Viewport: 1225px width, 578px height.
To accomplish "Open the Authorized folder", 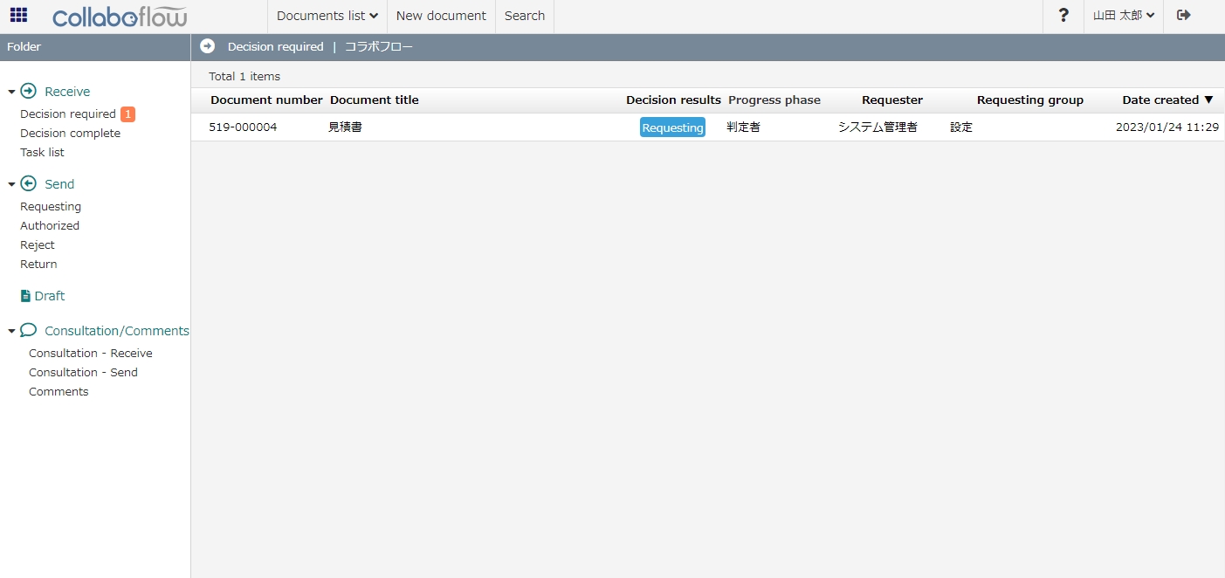I will 50,226.
